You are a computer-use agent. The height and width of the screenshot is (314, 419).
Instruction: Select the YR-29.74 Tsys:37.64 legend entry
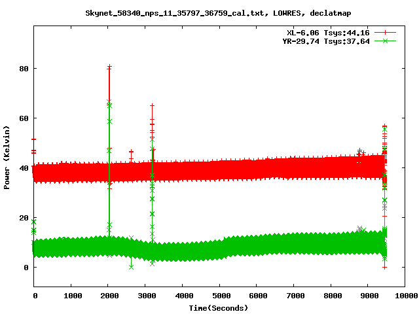coord(326,41)
